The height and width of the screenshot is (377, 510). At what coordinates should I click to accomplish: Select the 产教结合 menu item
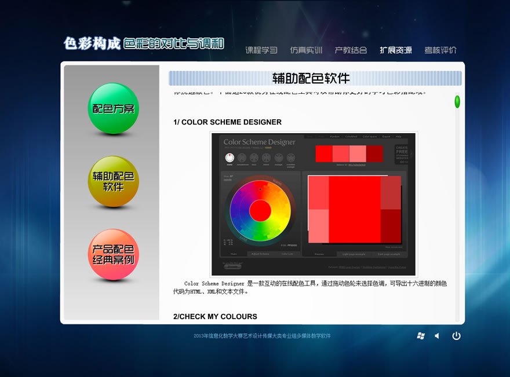[351, 50]
